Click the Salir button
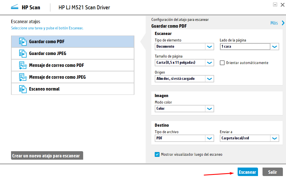Image resolution: width=286 pixels, height=178 pixels. (x=272, y=172)
